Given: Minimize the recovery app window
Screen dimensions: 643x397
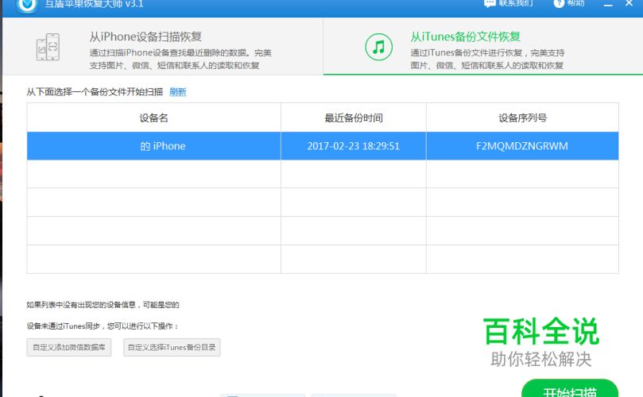Looking at the screenshot, I should click(608, 4).
